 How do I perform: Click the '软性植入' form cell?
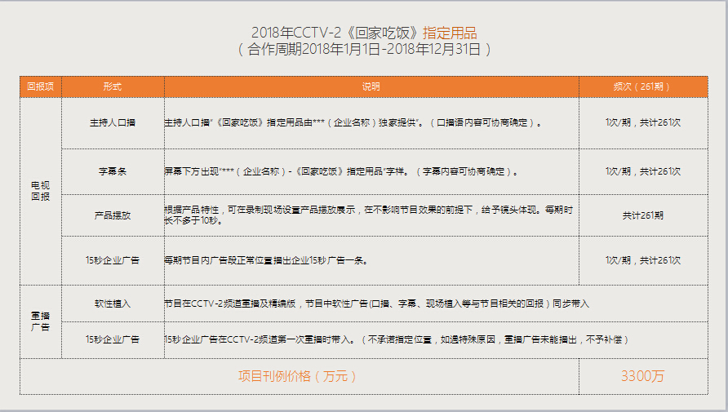[x=113, y=303]
